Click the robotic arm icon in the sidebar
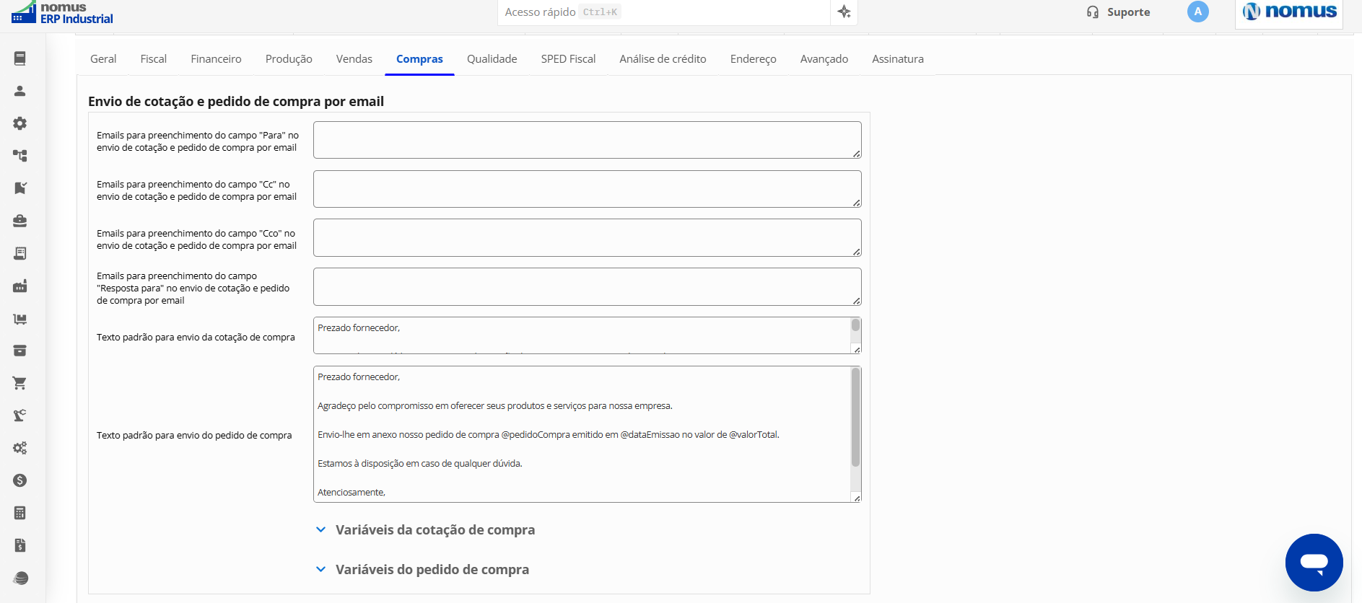Image resolution: width=1362 pixels, height=603 pixels. 20,415
